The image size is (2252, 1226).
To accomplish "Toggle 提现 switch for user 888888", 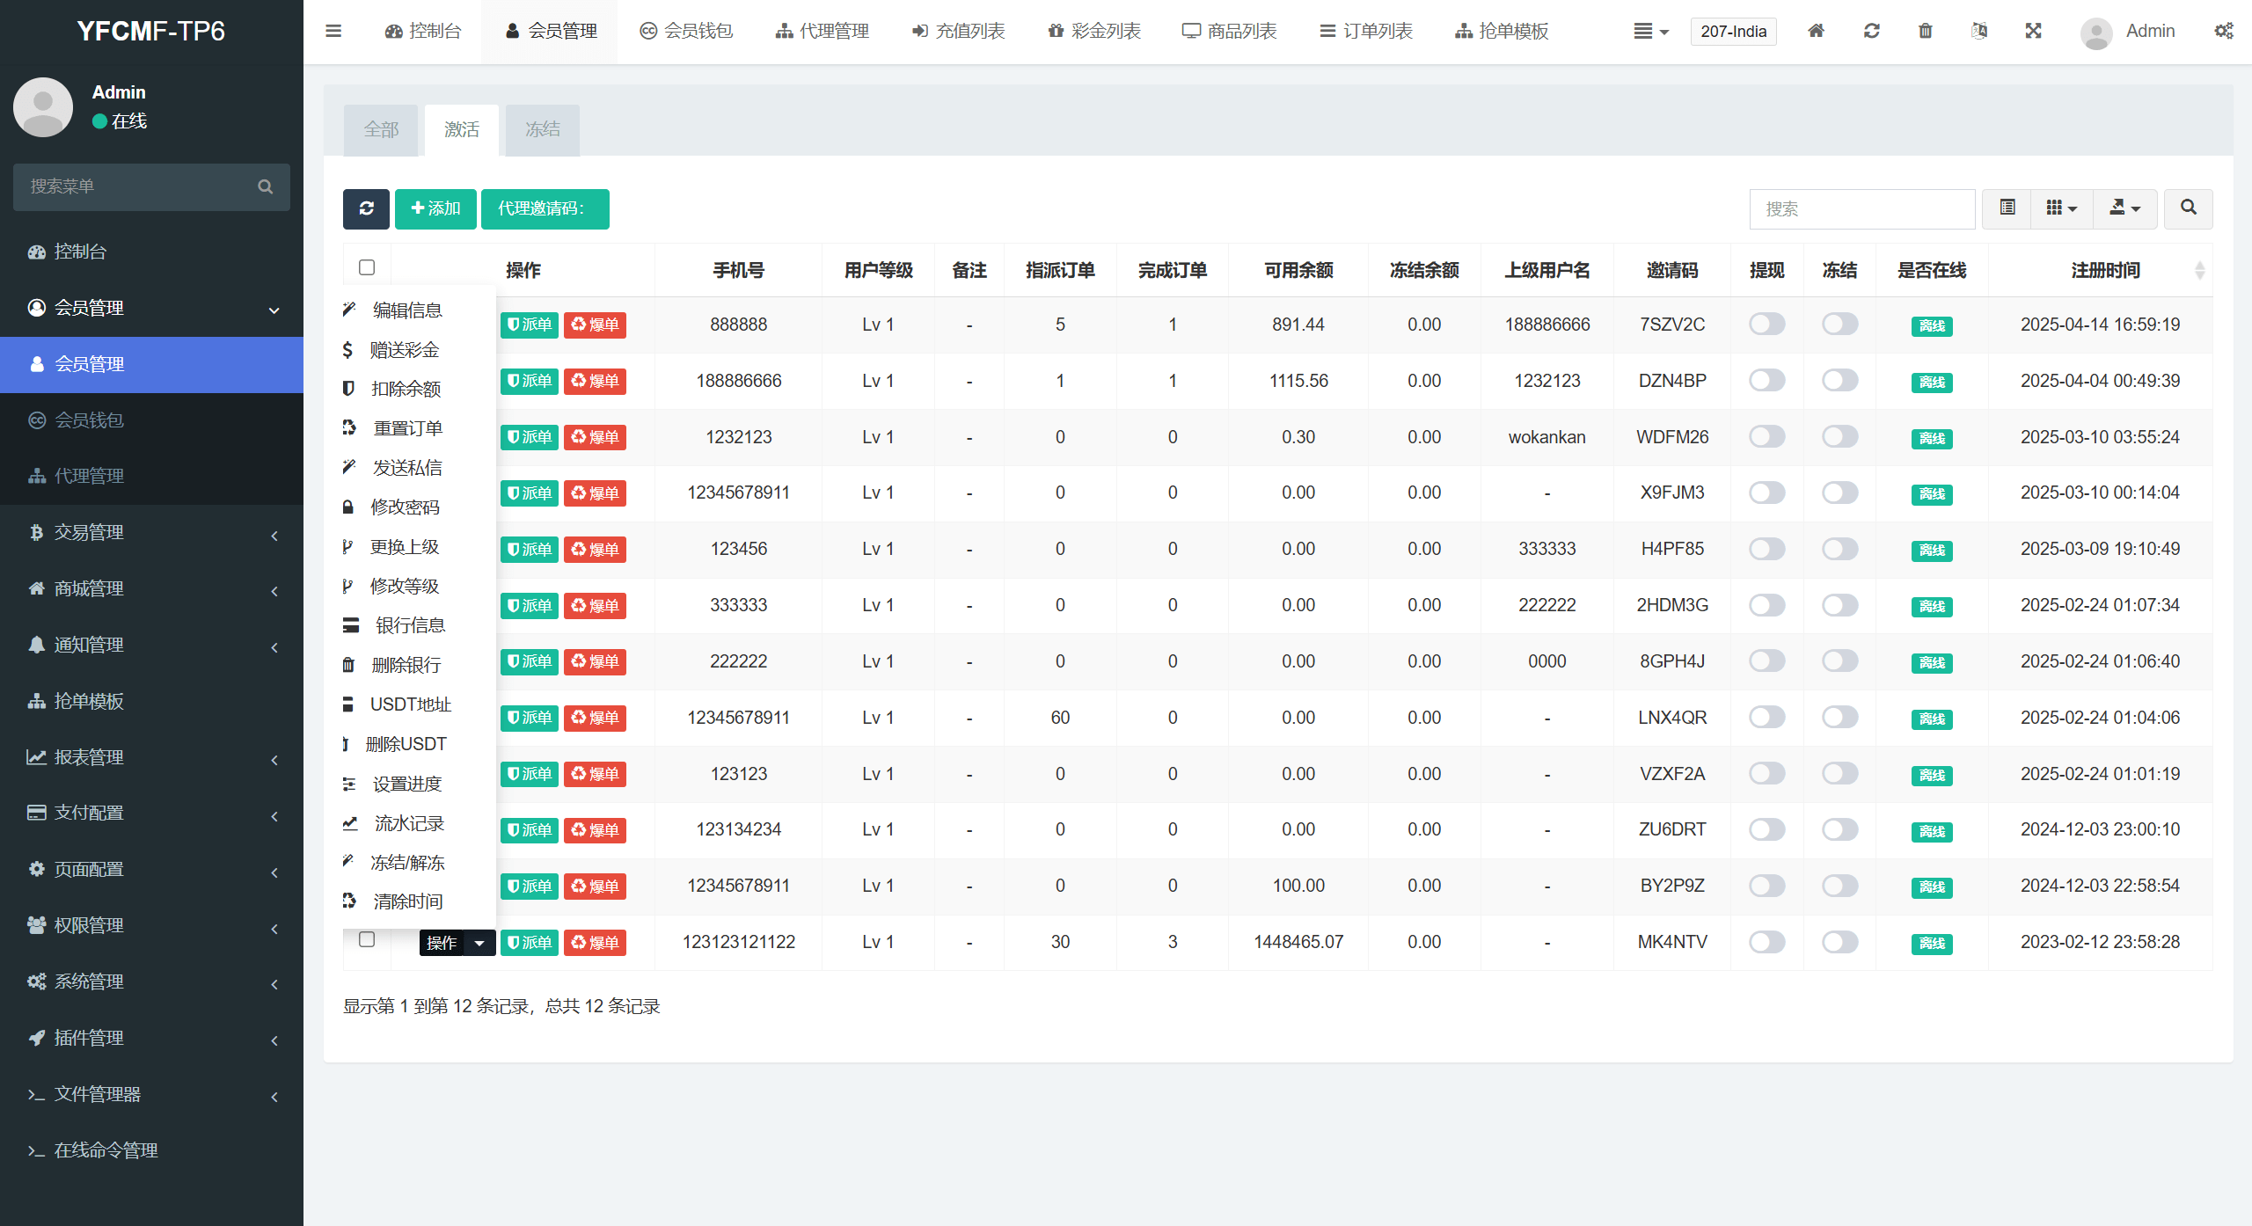I will pos(1766,325).
